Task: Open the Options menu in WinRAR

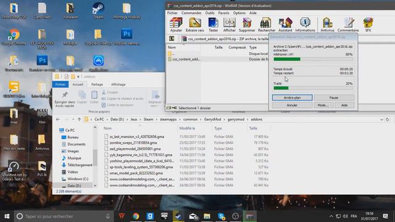Action: click(239, 13)
